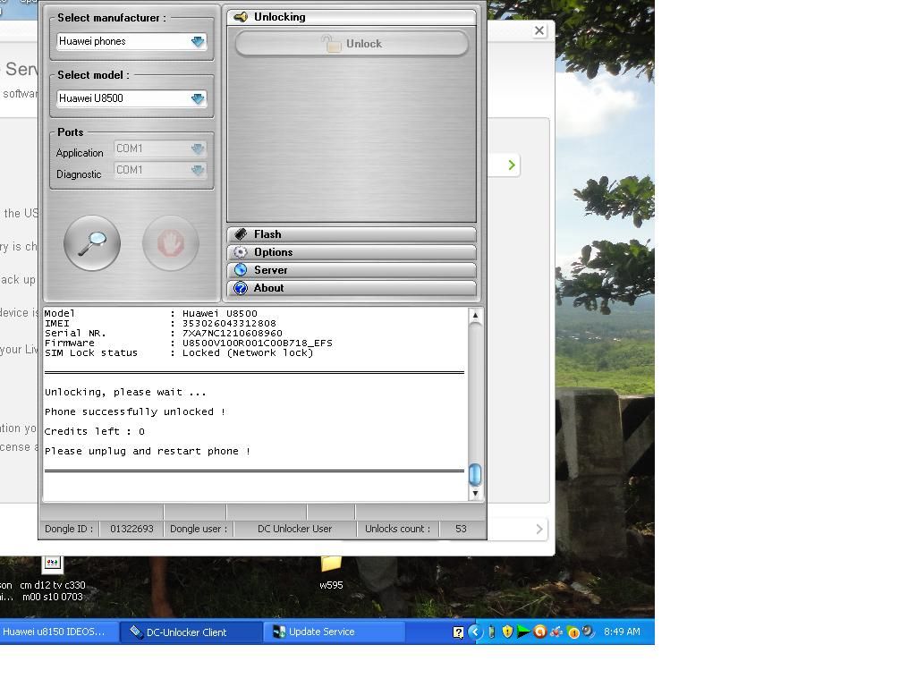Open the w595 desktop folder
916x687 pixels.
[331, 565]
